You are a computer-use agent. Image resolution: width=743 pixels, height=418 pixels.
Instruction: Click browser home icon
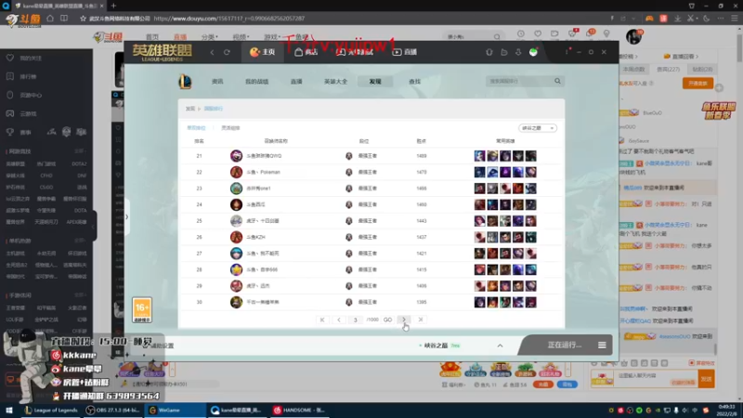coord(50,19)
